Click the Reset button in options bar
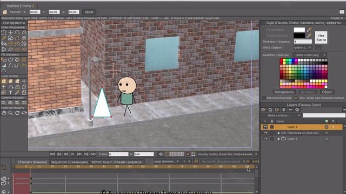 pyautogui.click(x=89, y=12)
